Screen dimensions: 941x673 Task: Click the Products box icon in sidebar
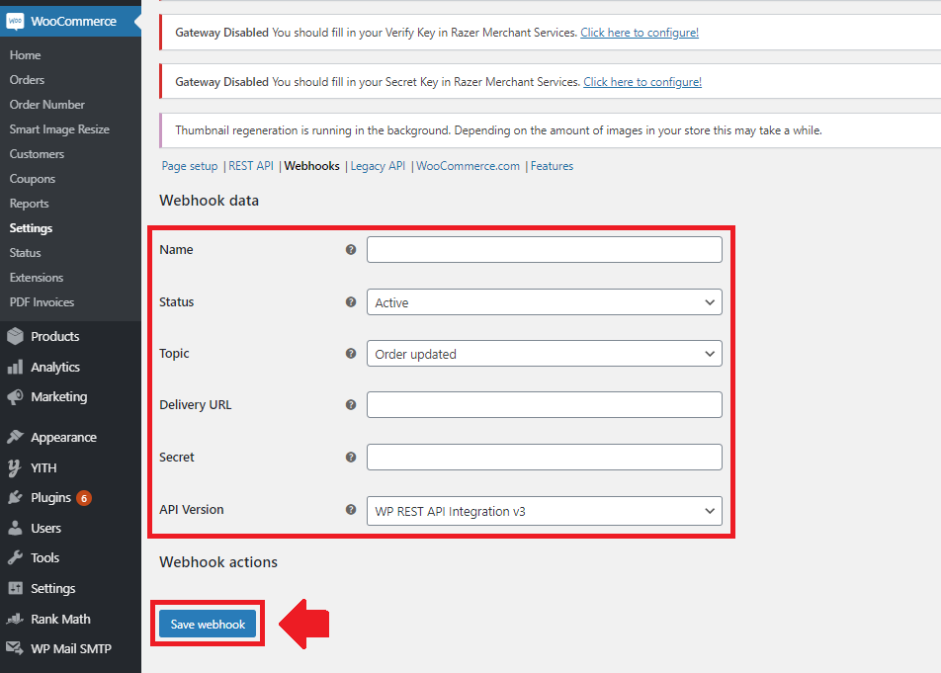[x=15, y=337]
